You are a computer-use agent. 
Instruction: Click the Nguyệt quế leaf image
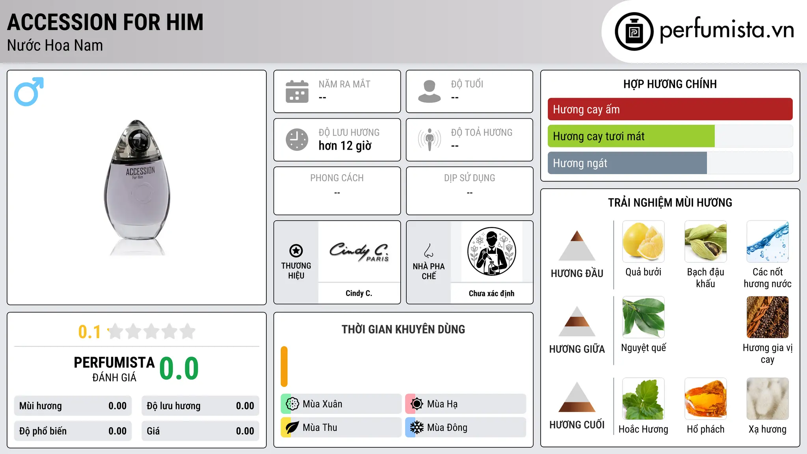[x=643, y=317]
